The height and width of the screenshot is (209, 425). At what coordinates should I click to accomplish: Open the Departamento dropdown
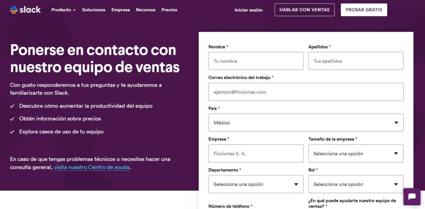[x=256, y=184]
